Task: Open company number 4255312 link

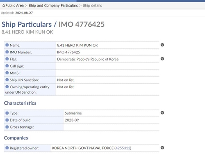Action: click(x=123, y=148)
